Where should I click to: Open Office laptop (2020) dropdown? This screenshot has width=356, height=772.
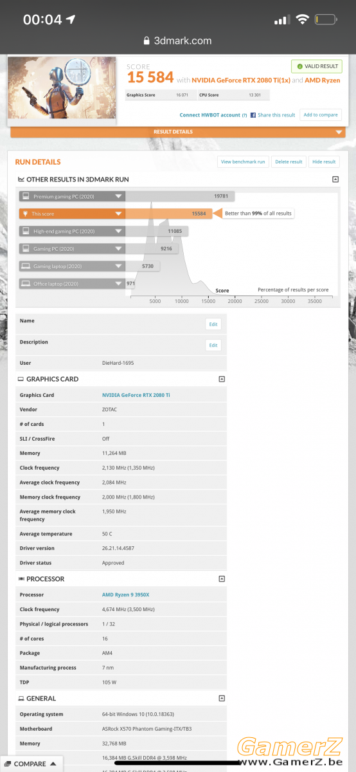click(x=118, y=283)
